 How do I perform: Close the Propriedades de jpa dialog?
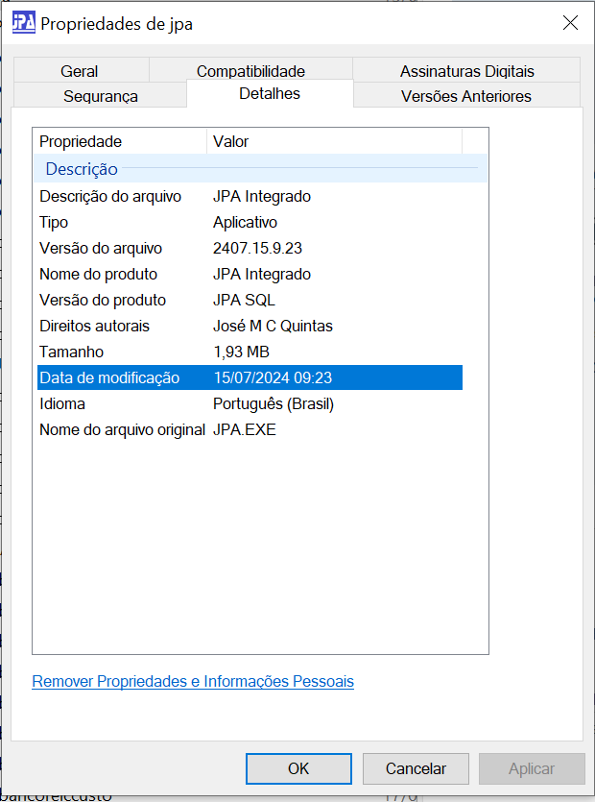(x=570, y=24)
